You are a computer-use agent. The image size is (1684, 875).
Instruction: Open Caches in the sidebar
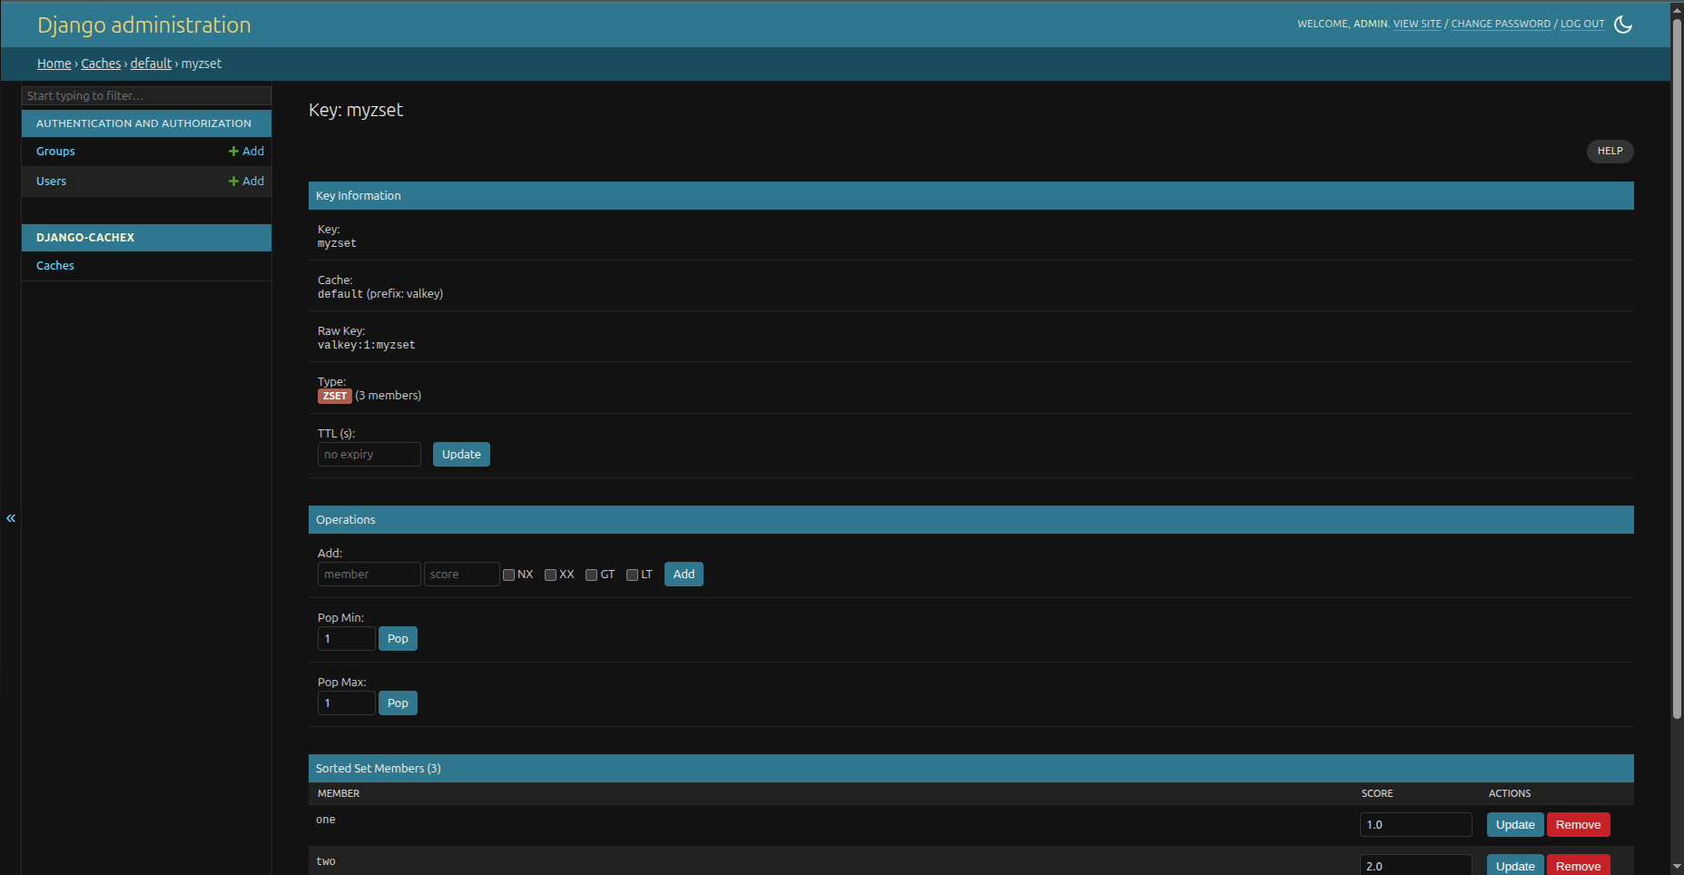(x=55, y=266)
